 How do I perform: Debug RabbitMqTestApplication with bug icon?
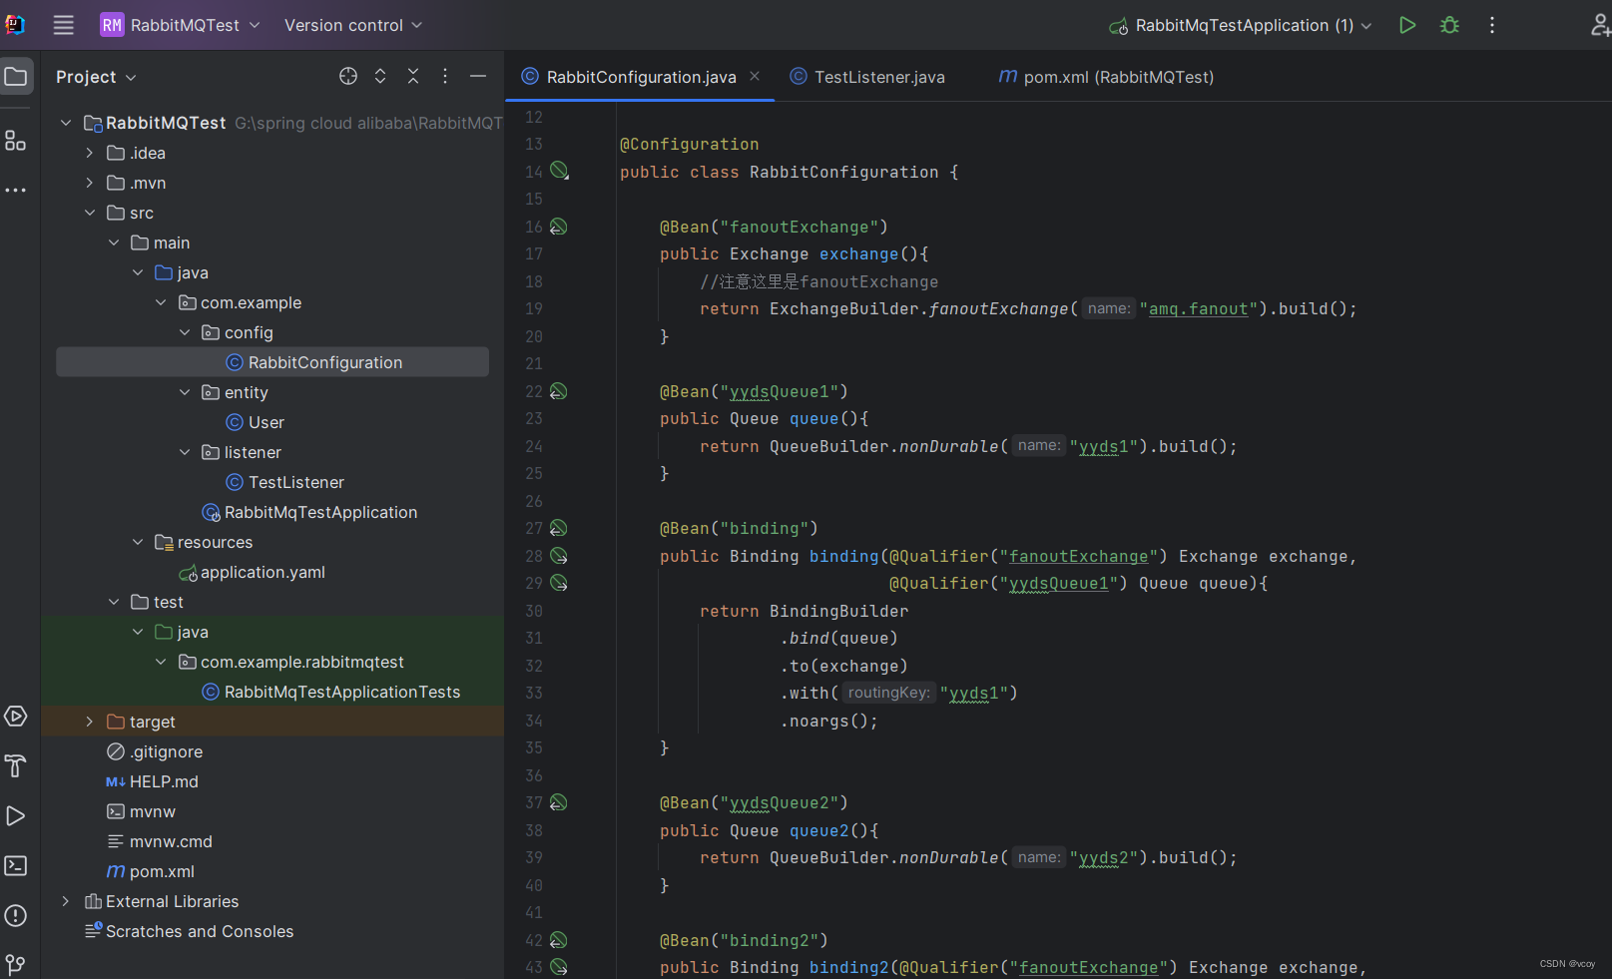click(1450, 25)
